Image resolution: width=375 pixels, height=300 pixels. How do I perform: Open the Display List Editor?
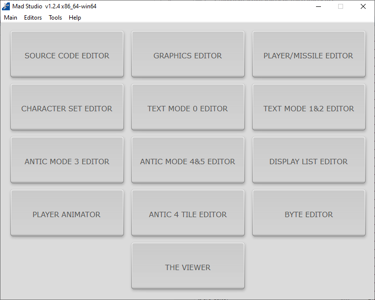(x=308, y=161)
